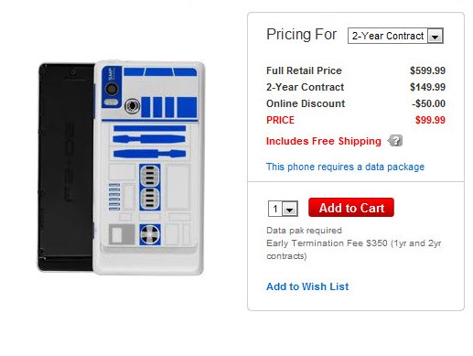This screenshot has height=356, width=473.
Task: Open the quantity selector showing 1
Action: [283, 209]
